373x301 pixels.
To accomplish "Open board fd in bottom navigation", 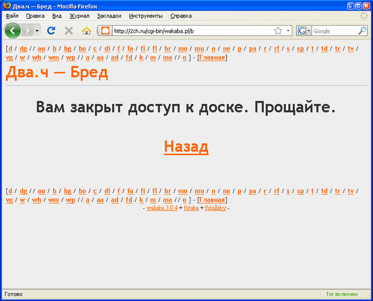I will (129, 200).
